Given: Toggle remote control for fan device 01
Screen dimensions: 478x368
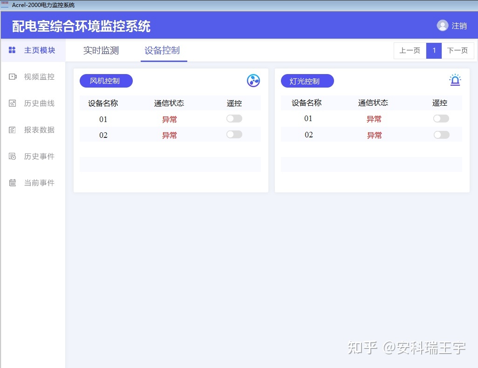Looking at the screenshot, I should [x=234, y=118].
